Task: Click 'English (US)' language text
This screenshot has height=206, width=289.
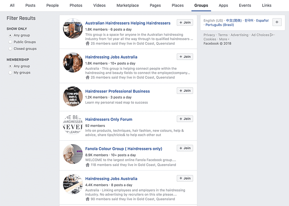Action: (x=213, y=21)
